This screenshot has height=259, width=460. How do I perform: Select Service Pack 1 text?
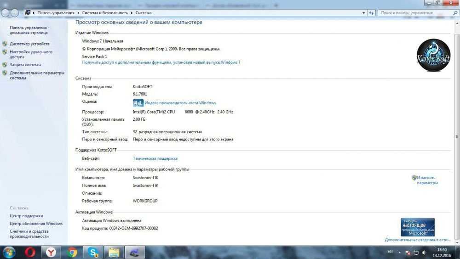(94, 56)
